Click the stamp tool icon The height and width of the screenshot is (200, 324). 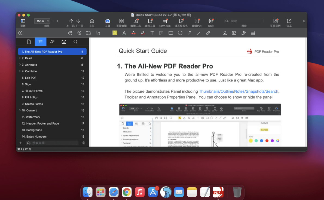(x=225, y=33)
